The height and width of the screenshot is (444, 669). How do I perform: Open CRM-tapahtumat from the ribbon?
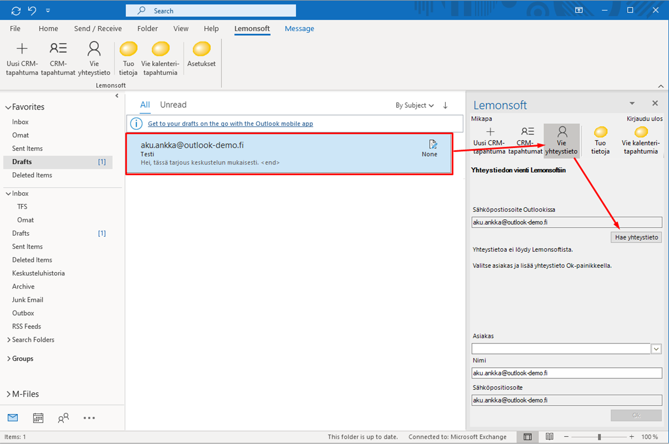(58, 58)
